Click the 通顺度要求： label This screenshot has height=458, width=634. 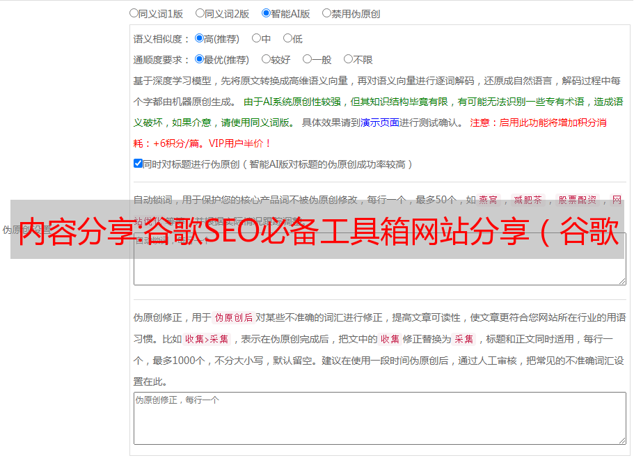(161, 60)
